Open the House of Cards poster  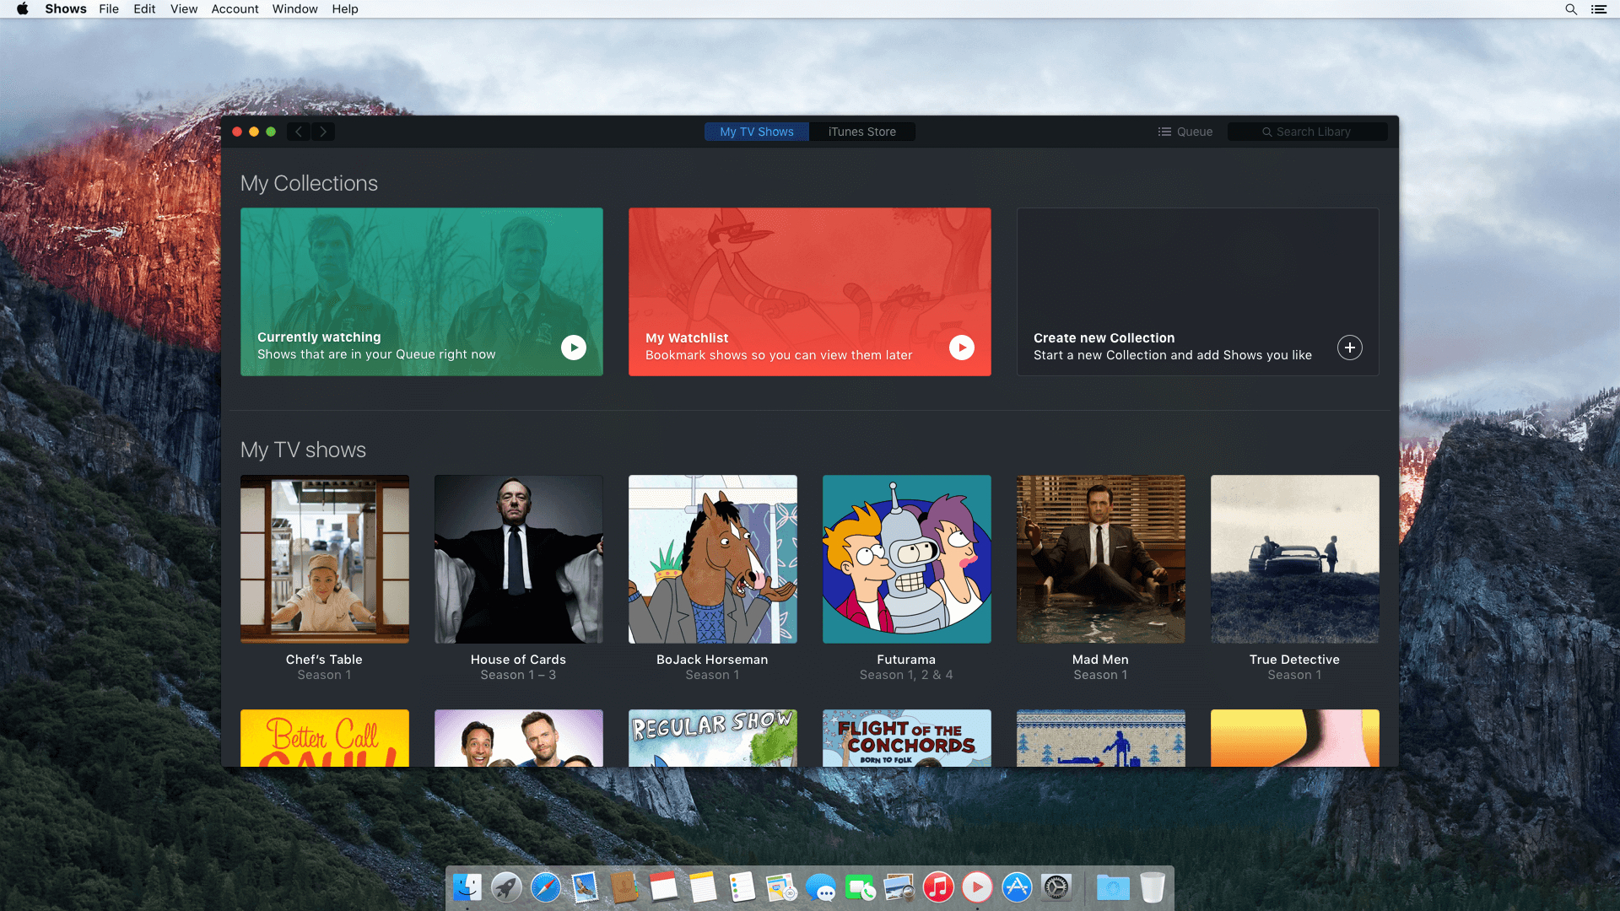tap(519, 559)
